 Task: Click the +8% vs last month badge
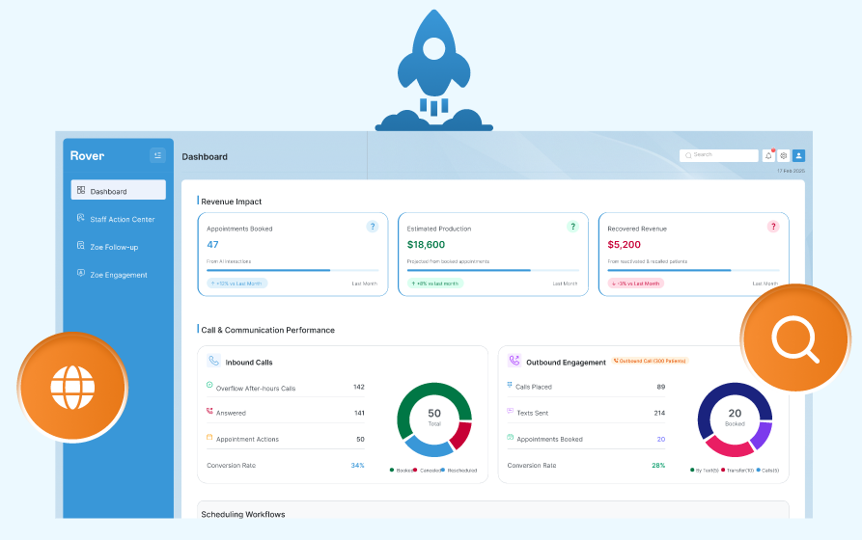(435, 283)
